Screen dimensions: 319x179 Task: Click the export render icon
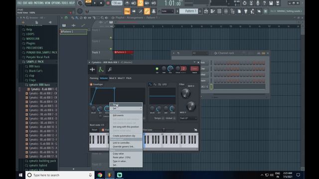(x=278, y=3)
